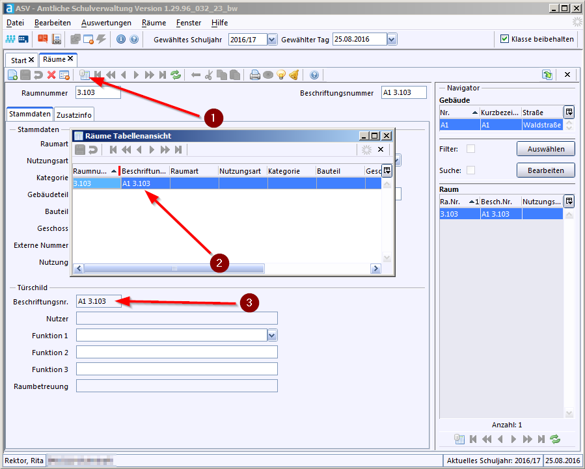
Task: Open the Gewählter Tag date dropdown
Action: 391,40
